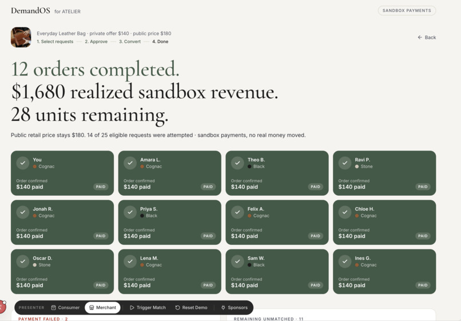461x321 pixels.
Task: Click the 'REMAINING UNMATCHED · 11' section heading
Action: coord(268,319)
